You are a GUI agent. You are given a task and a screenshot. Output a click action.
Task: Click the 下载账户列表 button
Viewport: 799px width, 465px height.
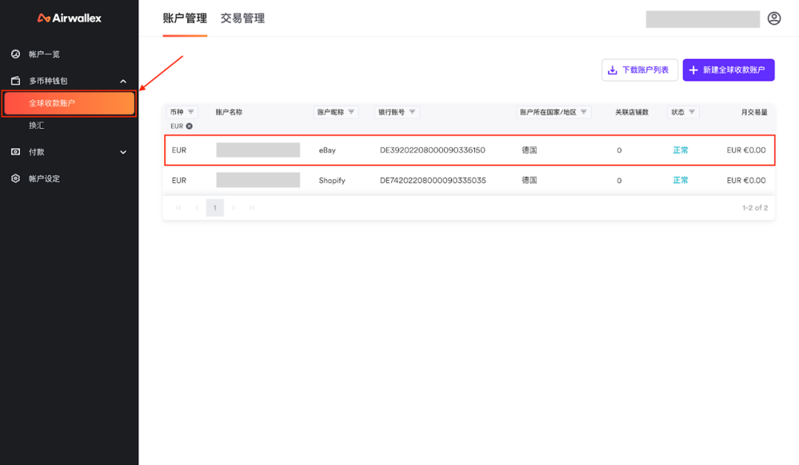tap(639, 70)
